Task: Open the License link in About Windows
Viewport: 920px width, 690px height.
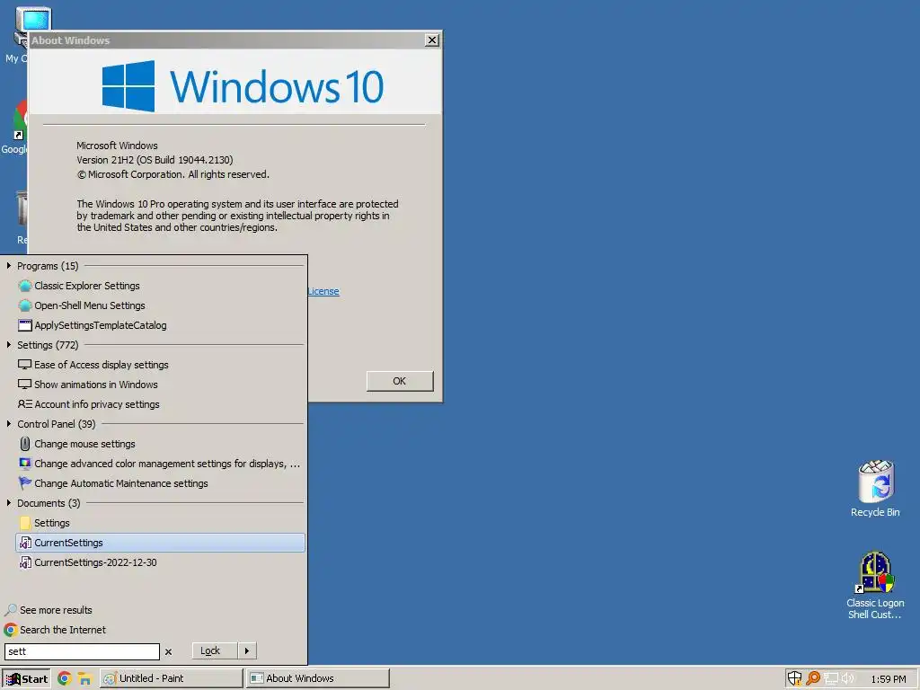Action: click(323, 291)
